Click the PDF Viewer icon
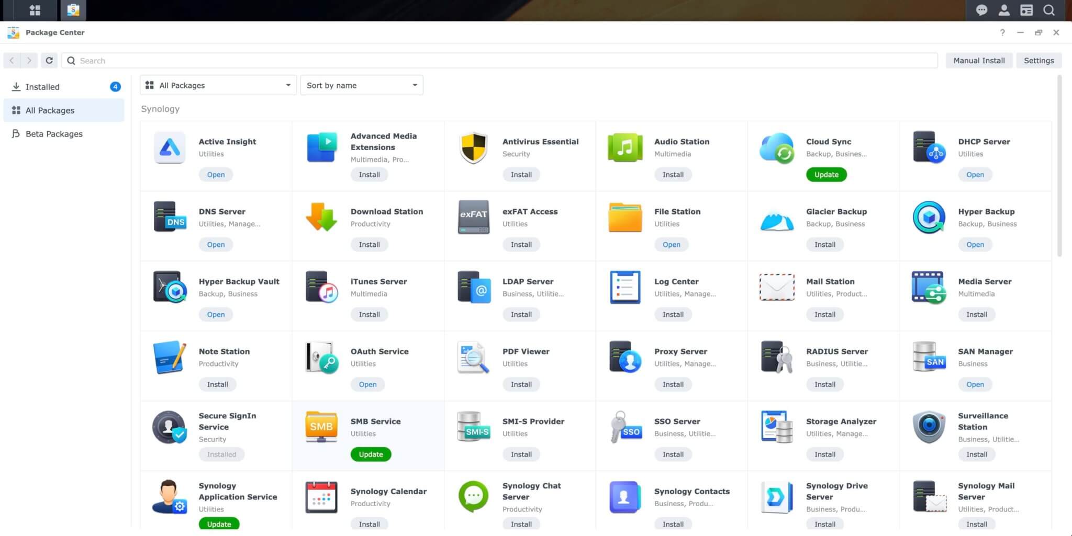This screenshot has height=536, width=1072. tap(473, 357)
